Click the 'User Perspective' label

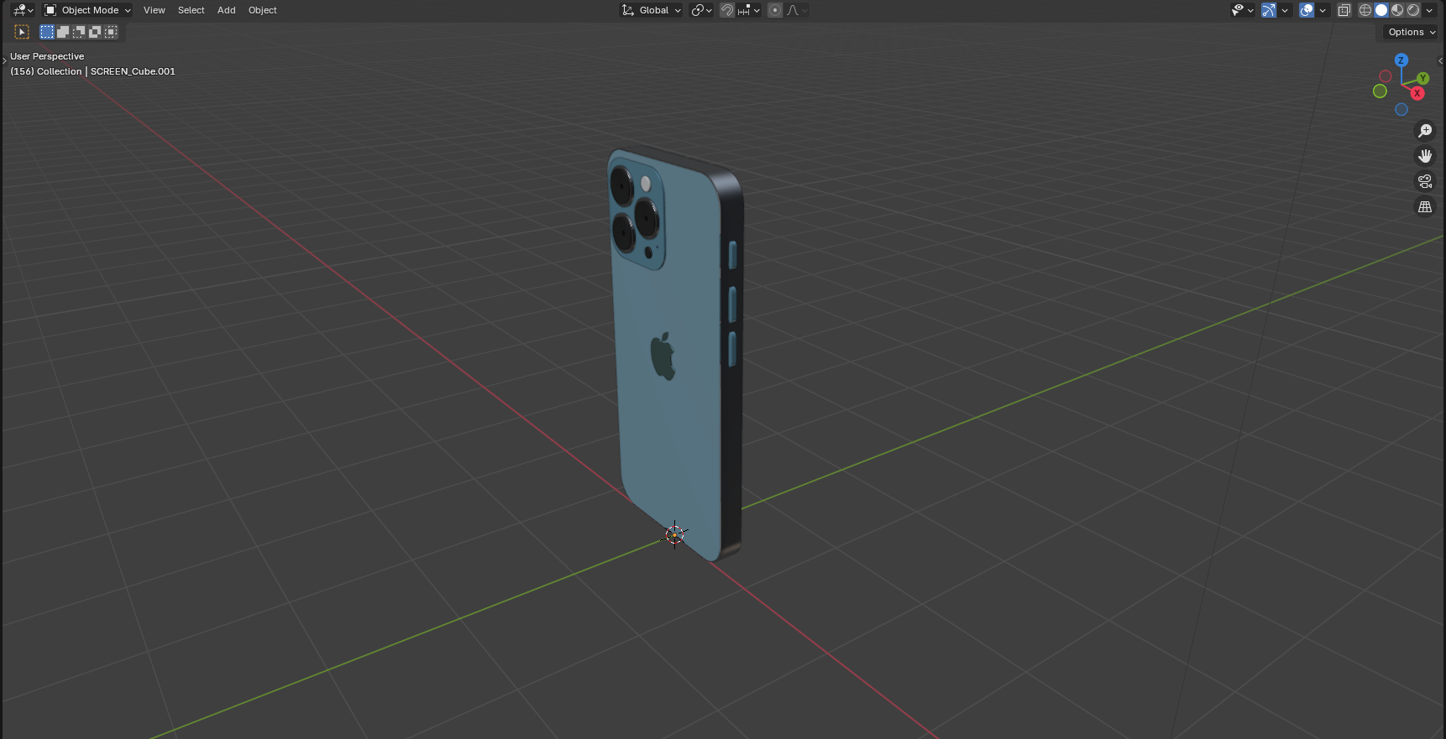pyautogui.click(x=47, y=56)
